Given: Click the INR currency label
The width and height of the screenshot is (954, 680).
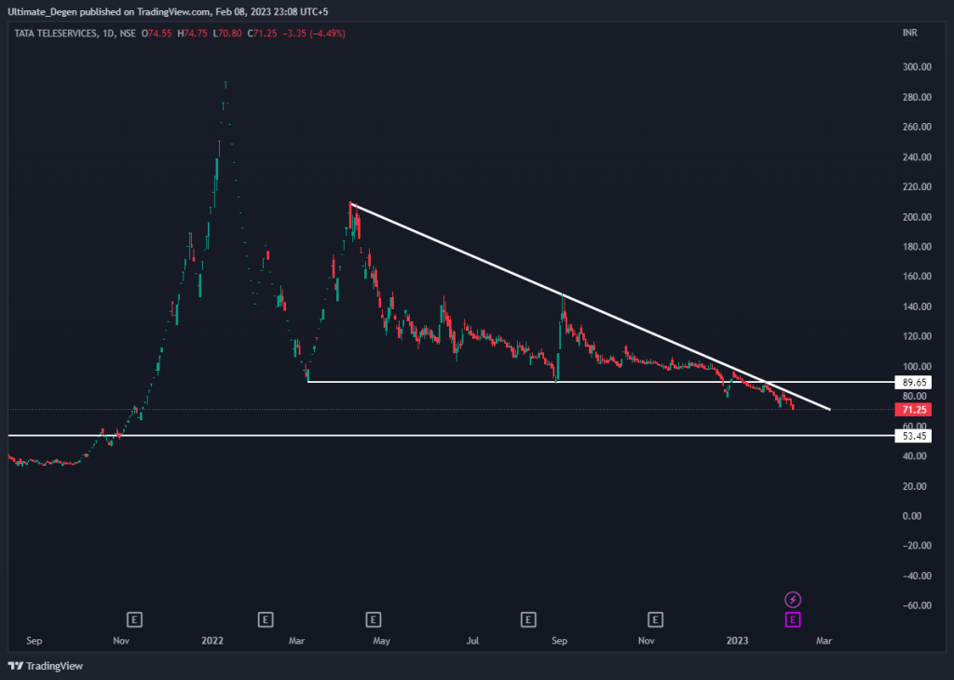Looking at the screenshot, I should coord(910,33).
